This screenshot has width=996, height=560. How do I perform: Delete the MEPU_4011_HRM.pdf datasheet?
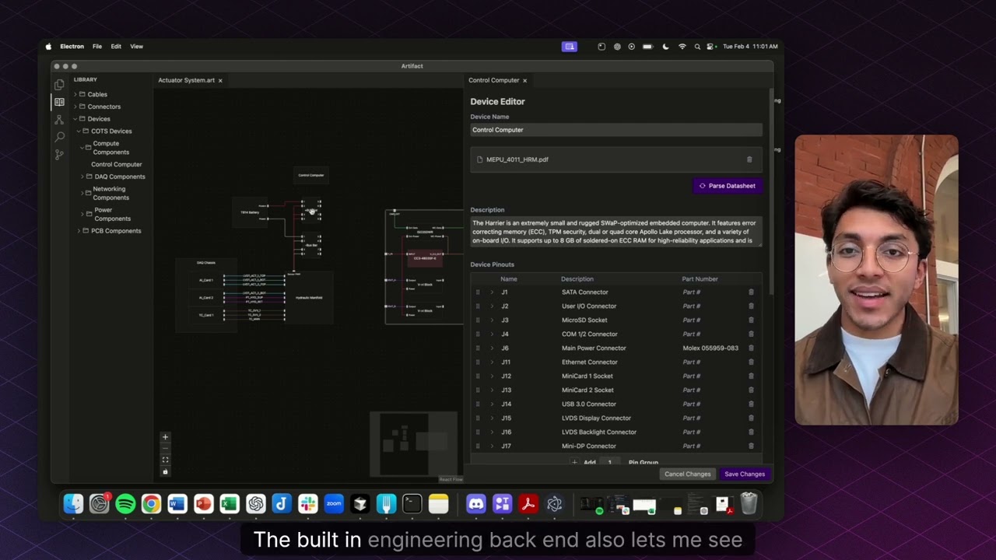pos(749,159)
